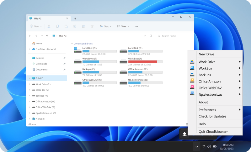Click the Rename icon in the toolbar
251x152 pixels.
coord(75,26)
